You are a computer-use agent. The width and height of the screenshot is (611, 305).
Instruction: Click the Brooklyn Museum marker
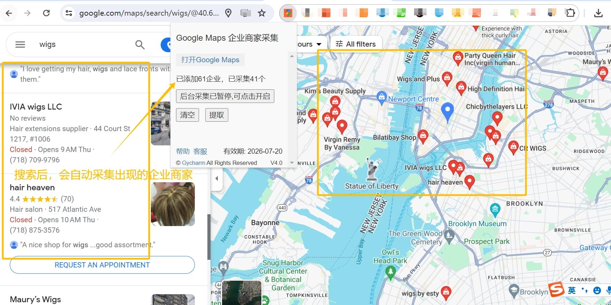pyautogui.click(x=495, y=209)
